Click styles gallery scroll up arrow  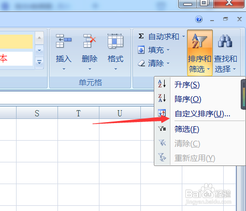click(39, 38)
